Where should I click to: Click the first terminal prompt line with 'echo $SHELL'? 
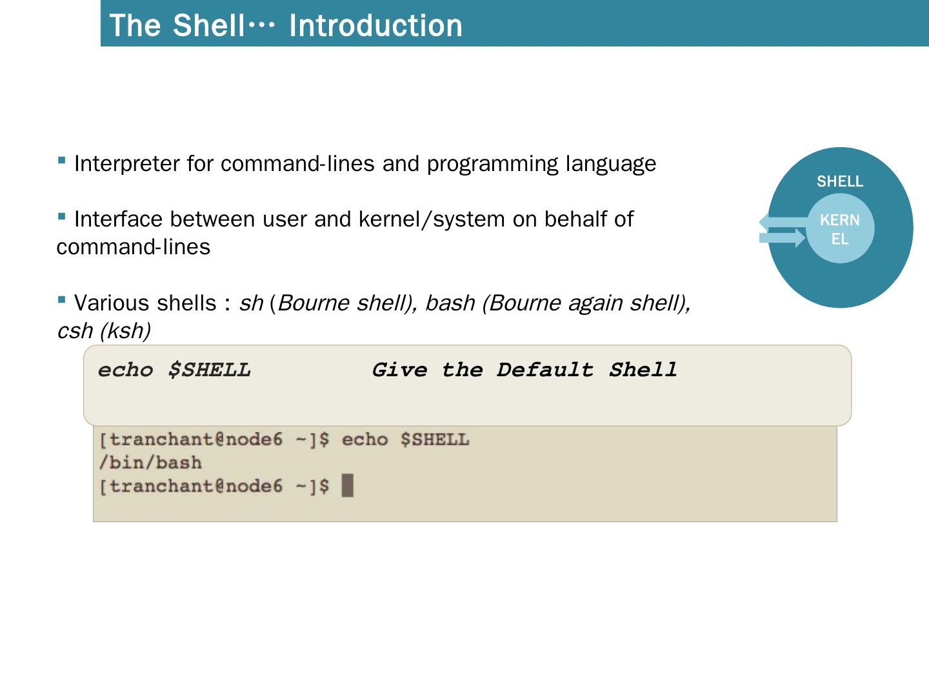coord(284,439)
